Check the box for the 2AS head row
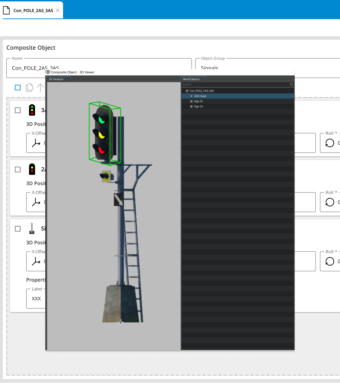The height and width of the screenshot is (383, 340). [x=18, y=170]
